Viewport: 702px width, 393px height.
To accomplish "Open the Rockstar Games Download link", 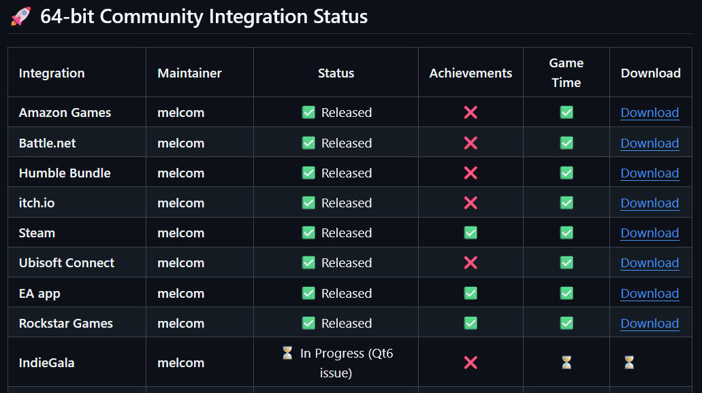I will pyautogui.click(x=650, y=323).
